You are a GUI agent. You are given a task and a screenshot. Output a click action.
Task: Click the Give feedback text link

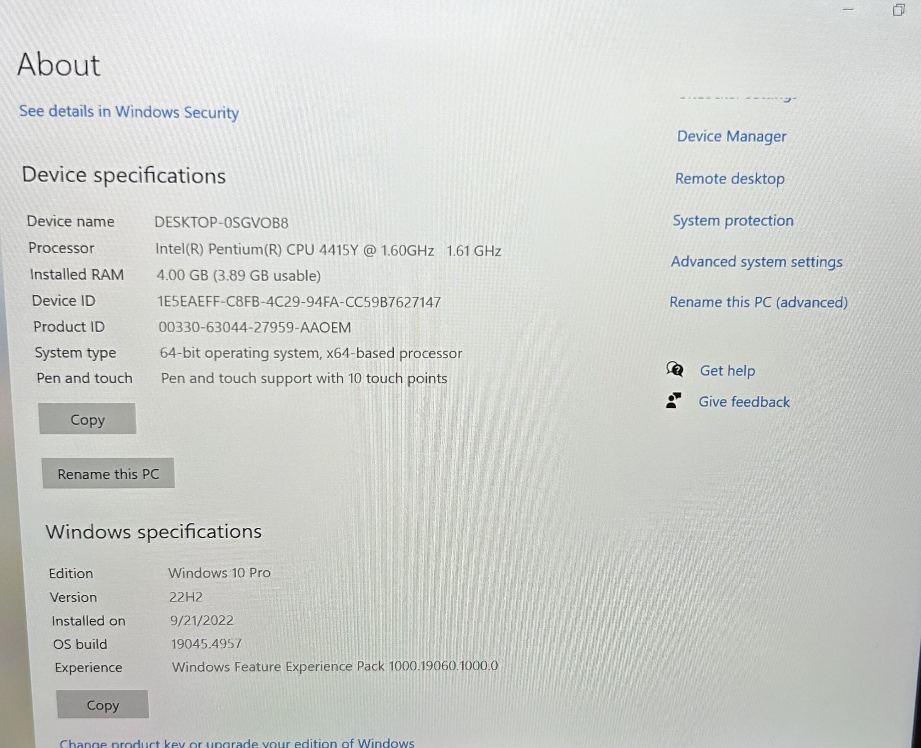744,402
